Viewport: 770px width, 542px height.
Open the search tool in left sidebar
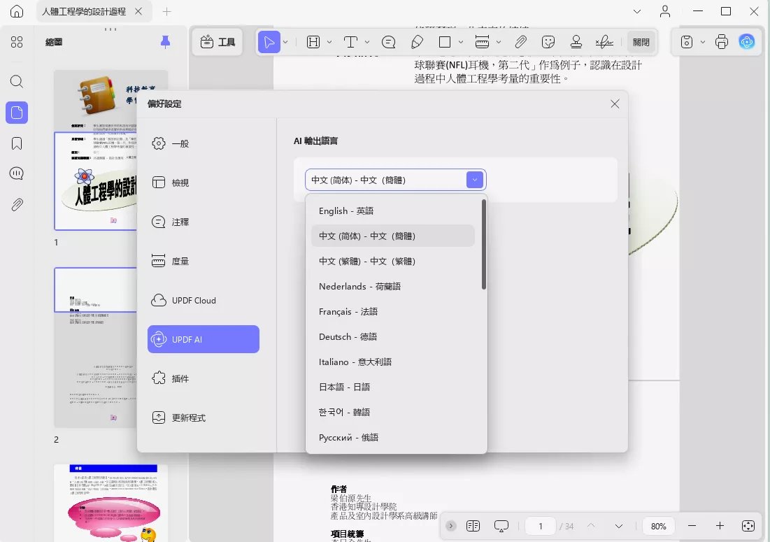pos(17,81)
